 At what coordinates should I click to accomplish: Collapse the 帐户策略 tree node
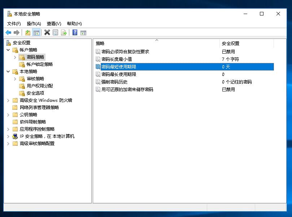click(x=8, y=50)
